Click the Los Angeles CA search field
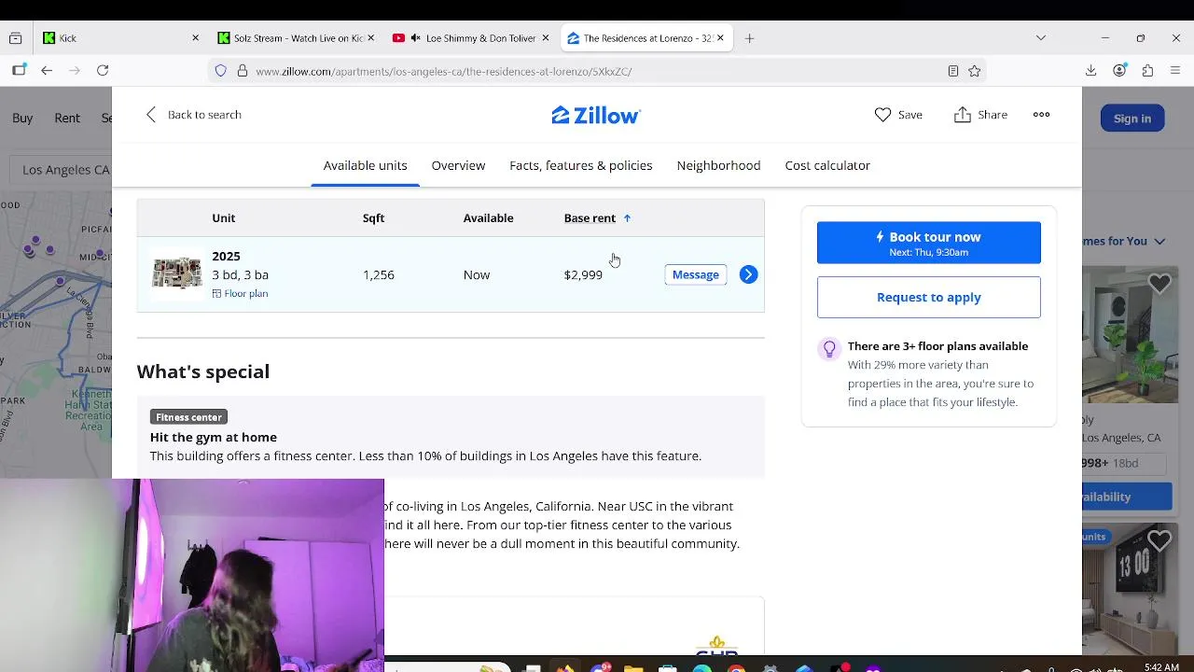The width and height of the screenshot is (1194, 672). click(61, 170)
